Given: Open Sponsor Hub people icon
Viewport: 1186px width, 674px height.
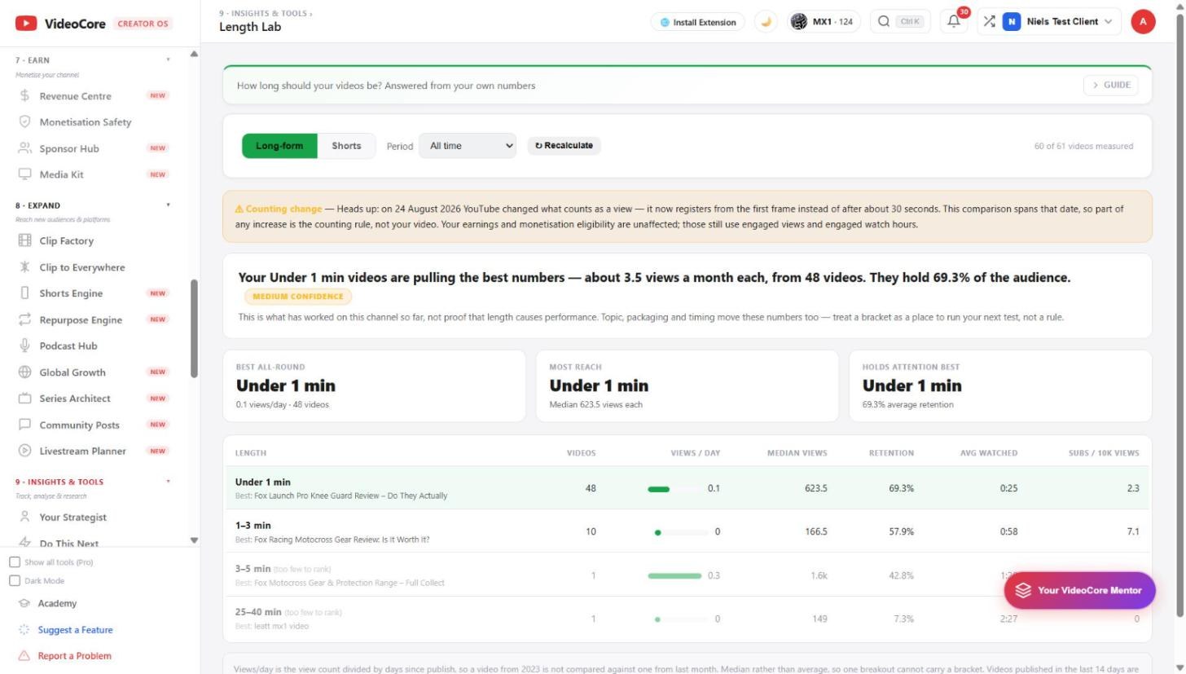Looking at the screenshot, I should click(x=24, y=148).
